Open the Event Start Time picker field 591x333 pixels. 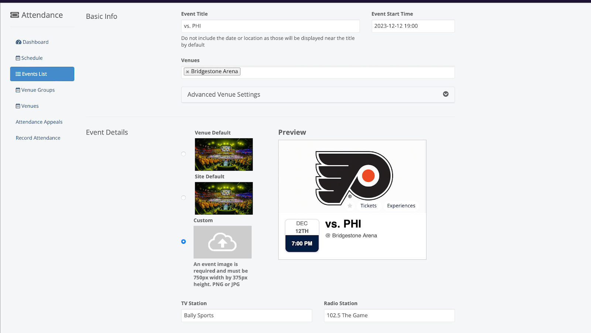pos(413,26)
